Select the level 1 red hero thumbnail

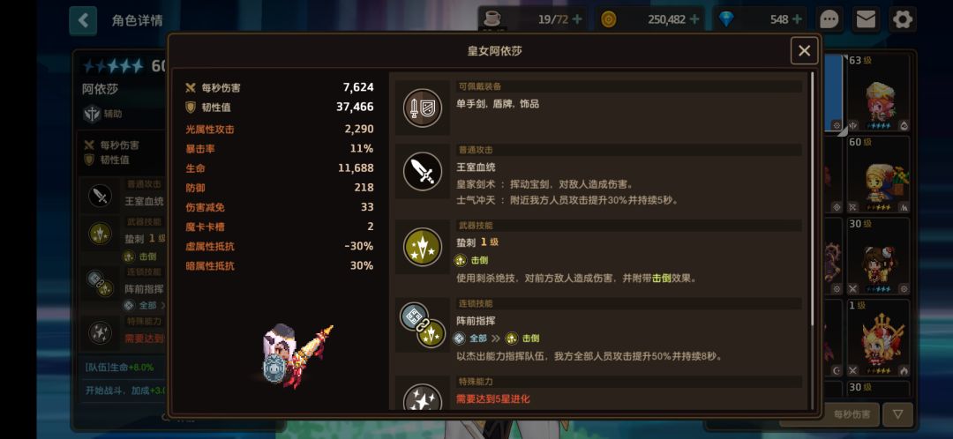[x=878, y=339]
